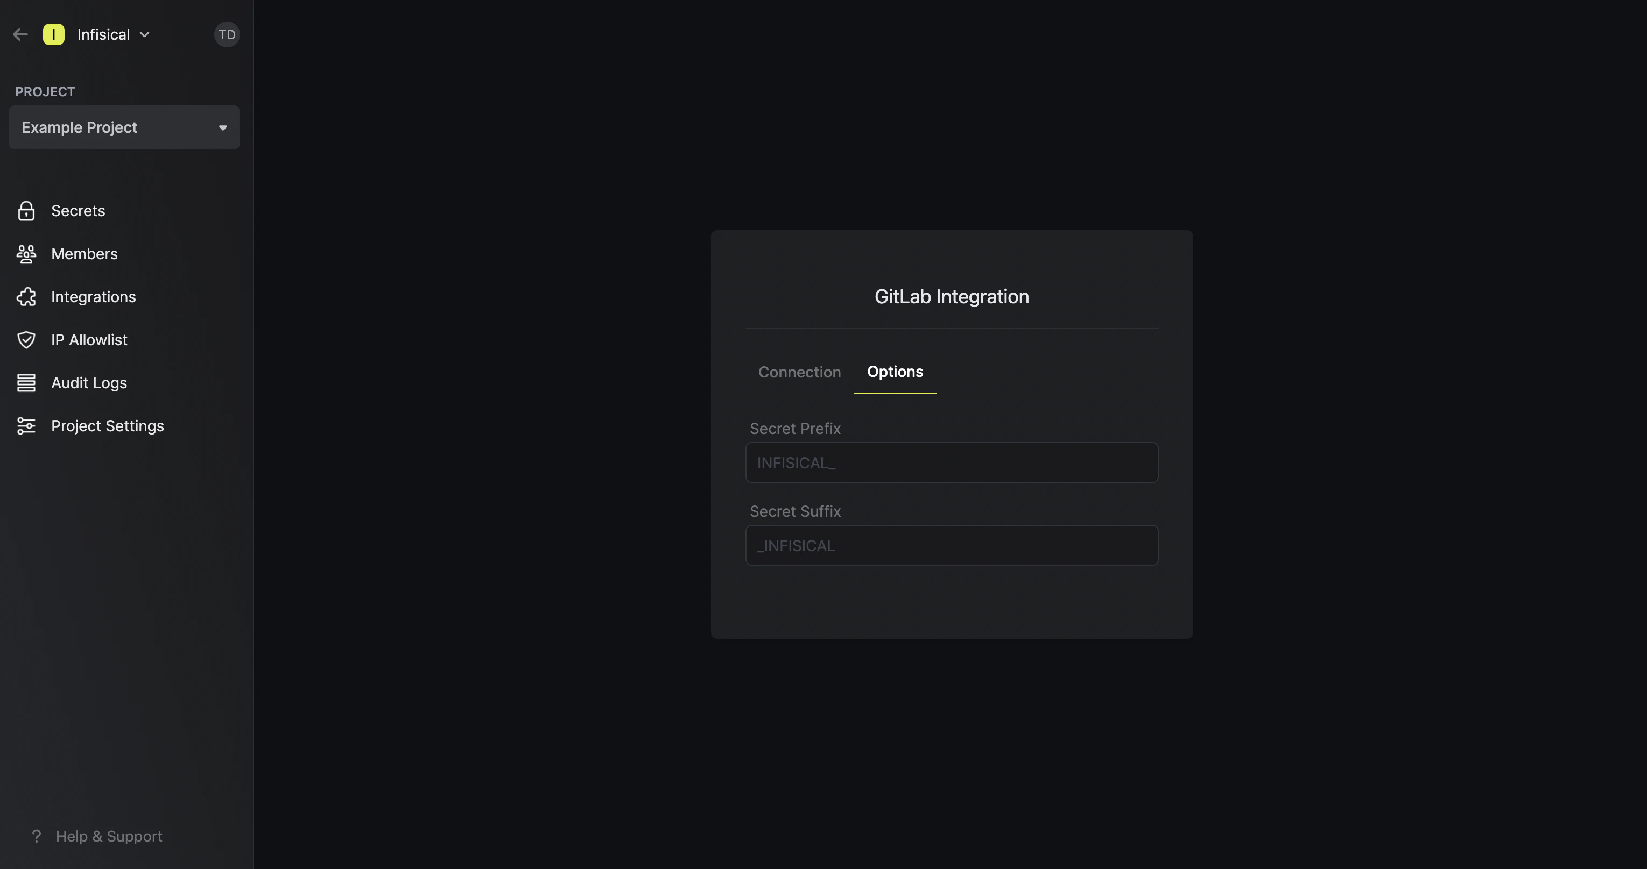The image size is (1647, 869).
Task: Open the Example Project dropdown
Action: 124,128
